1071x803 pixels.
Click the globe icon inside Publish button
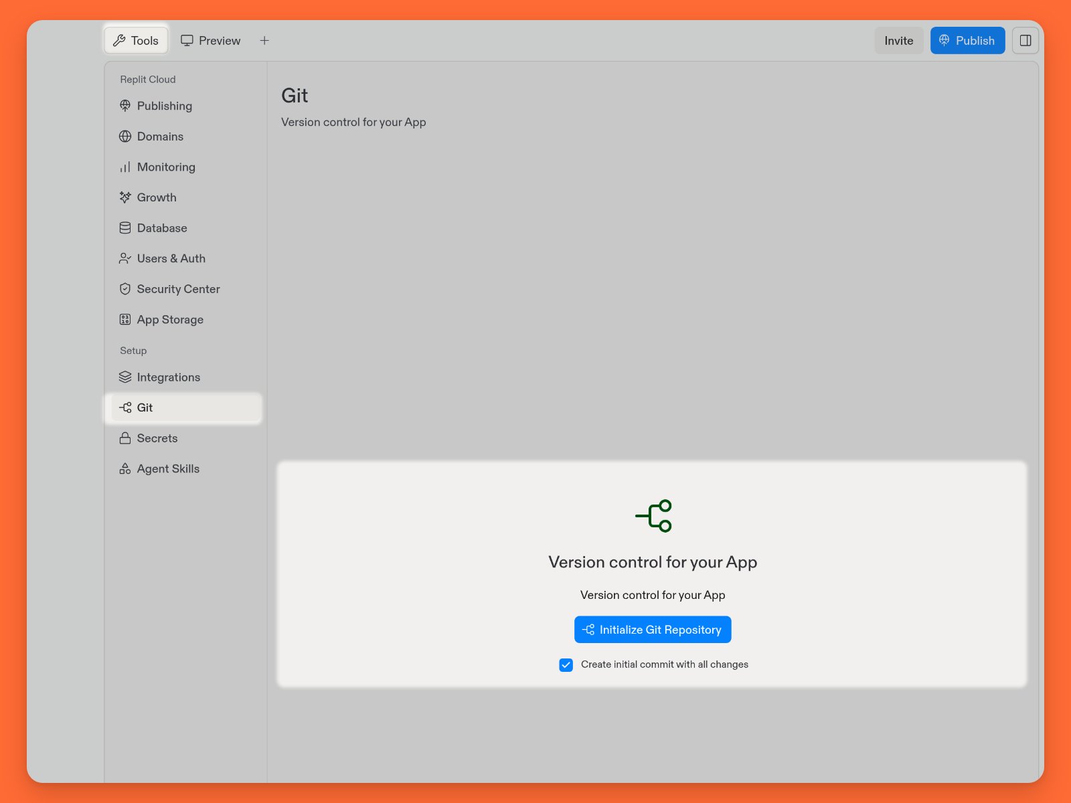pyautogui.click(x=944, y=41)
